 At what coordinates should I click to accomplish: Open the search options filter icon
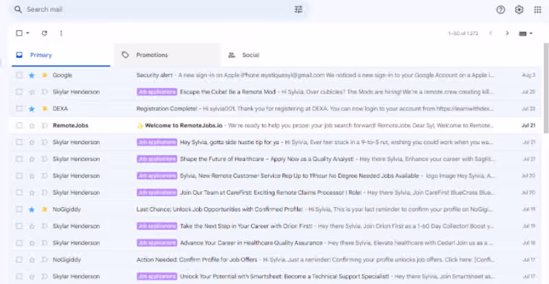[299, 10]
